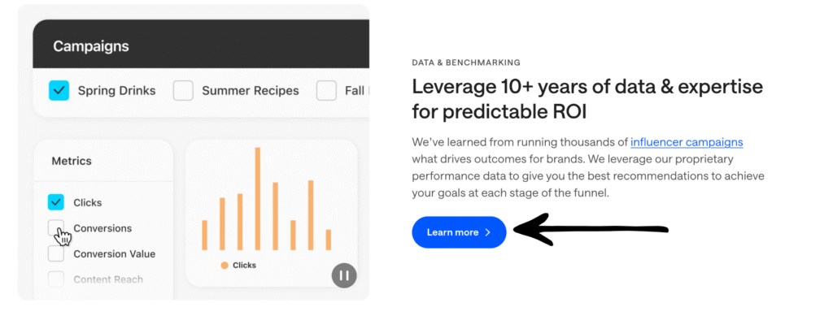The image size is (833, 320).
Task: Enable the Conversions metric checkbox
Action: (x=56, y=227)
